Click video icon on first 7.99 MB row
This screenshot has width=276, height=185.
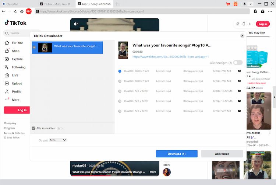click(x=240, y=71)
